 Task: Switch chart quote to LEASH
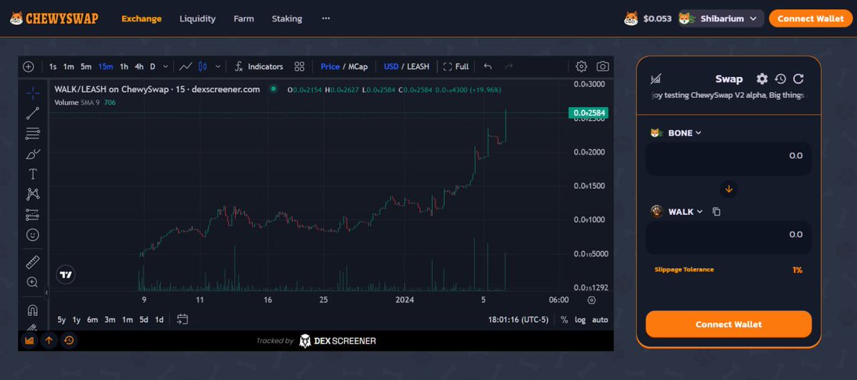(418, 66)
